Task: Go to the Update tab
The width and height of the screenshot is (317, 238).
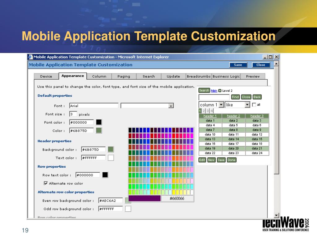Action: point(173,76)
